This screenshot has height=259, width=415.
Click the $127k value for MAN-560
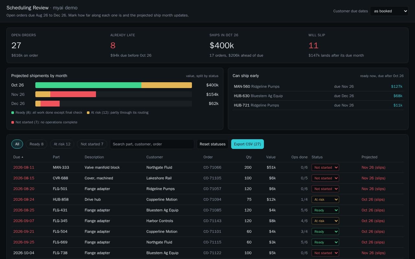pos(397,86)
